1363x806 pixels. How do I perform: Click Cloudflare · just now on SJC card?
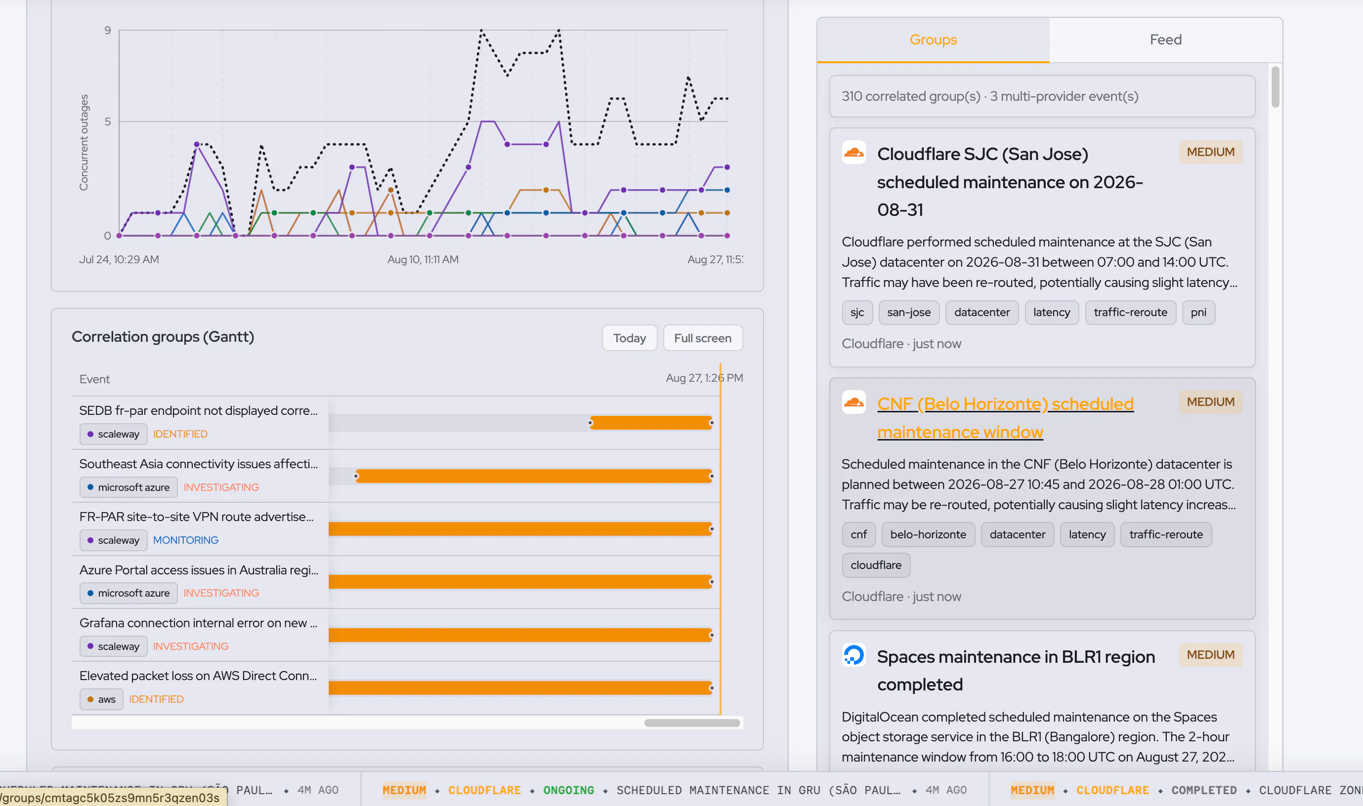click(x=901, y=344)
